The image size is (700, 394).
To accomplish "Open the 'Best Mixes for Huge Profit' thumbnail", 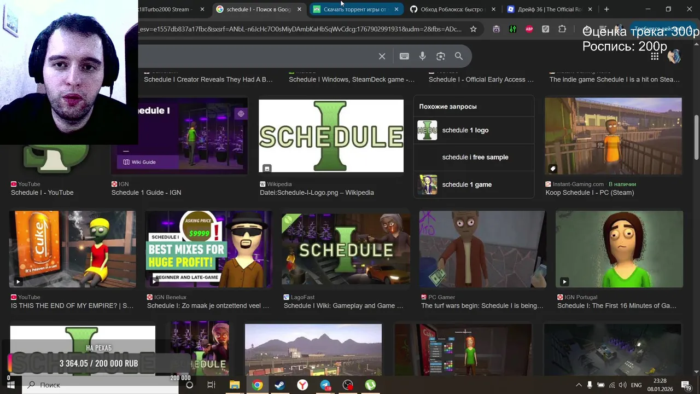I will 209,249.
